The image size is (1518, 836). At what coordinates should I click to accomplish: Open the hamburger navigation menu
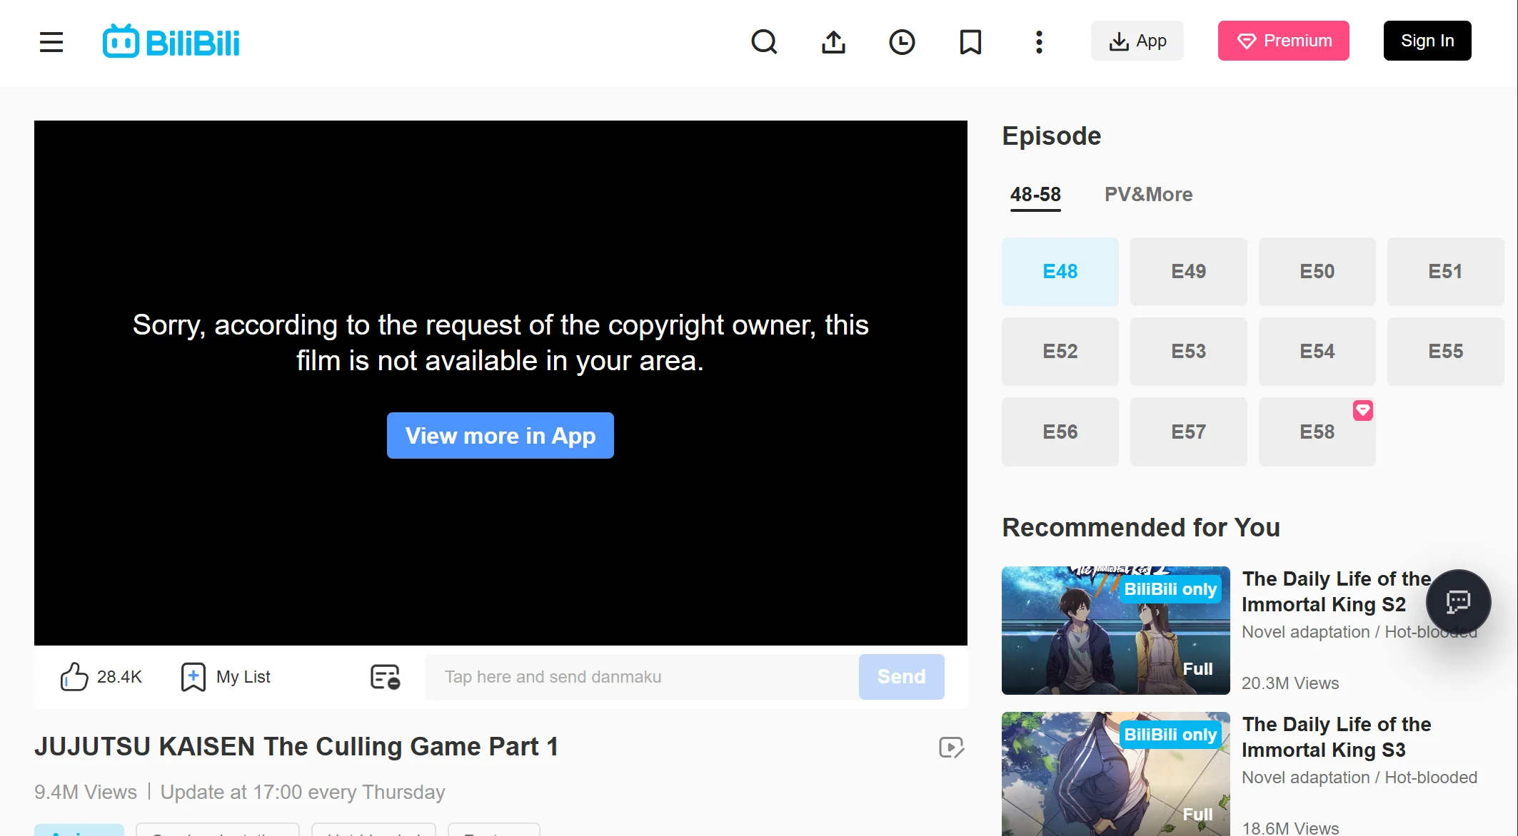51,42
